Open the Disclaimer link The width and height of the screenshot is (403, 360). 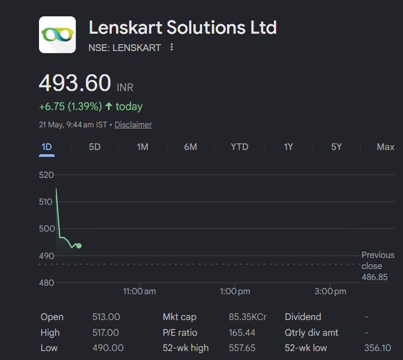click(133, 125)
